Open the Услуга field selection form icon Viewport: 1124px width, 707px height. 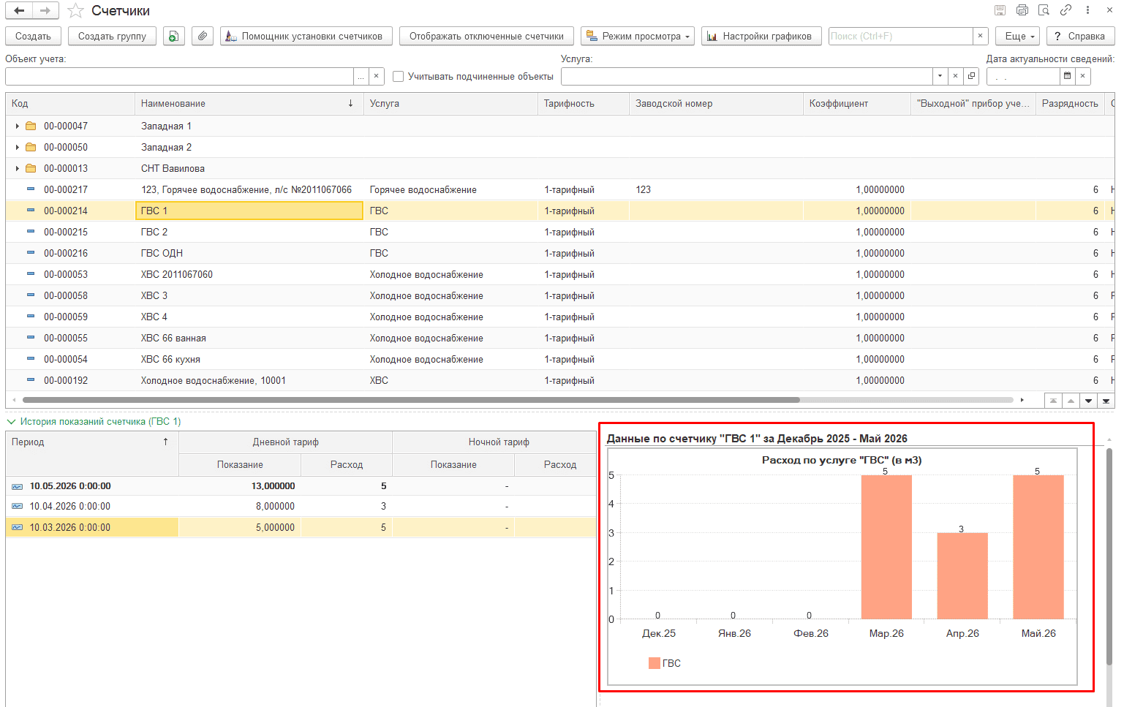point(971,76)
